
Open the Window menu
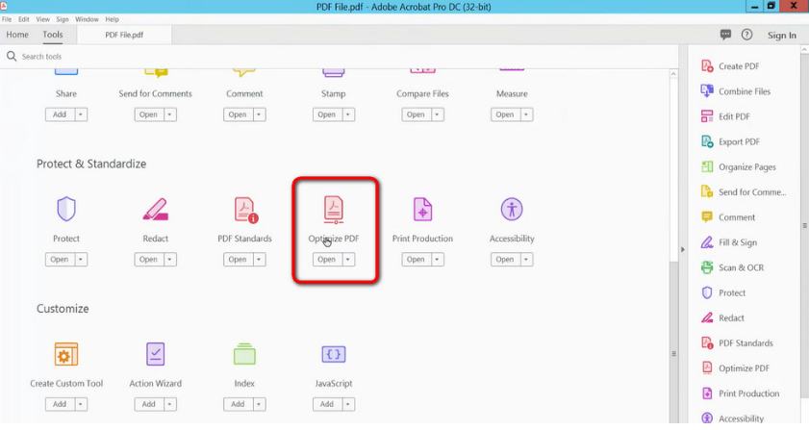point(87,19)
